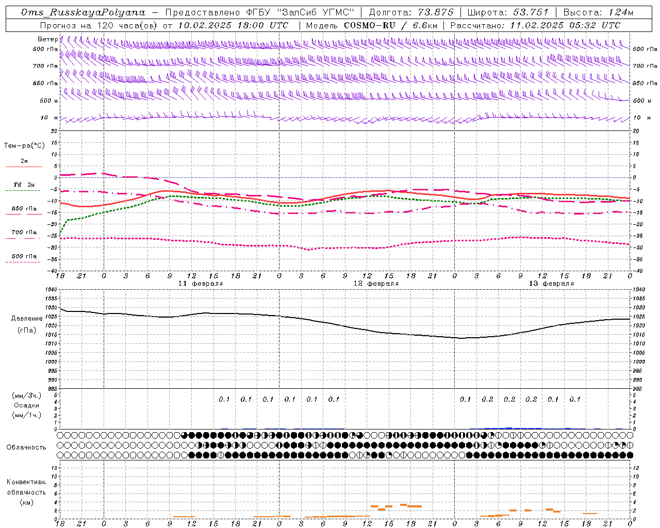Image resolution: width=660 pixels, height=528 pixels.
Task: Click the 'Долгота: 73.875' longitude value
Action: coord(411,12)
